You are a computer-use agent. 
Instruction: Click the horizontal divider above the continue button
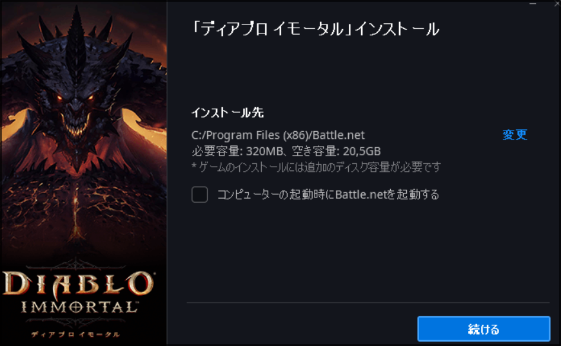[368, 303]
